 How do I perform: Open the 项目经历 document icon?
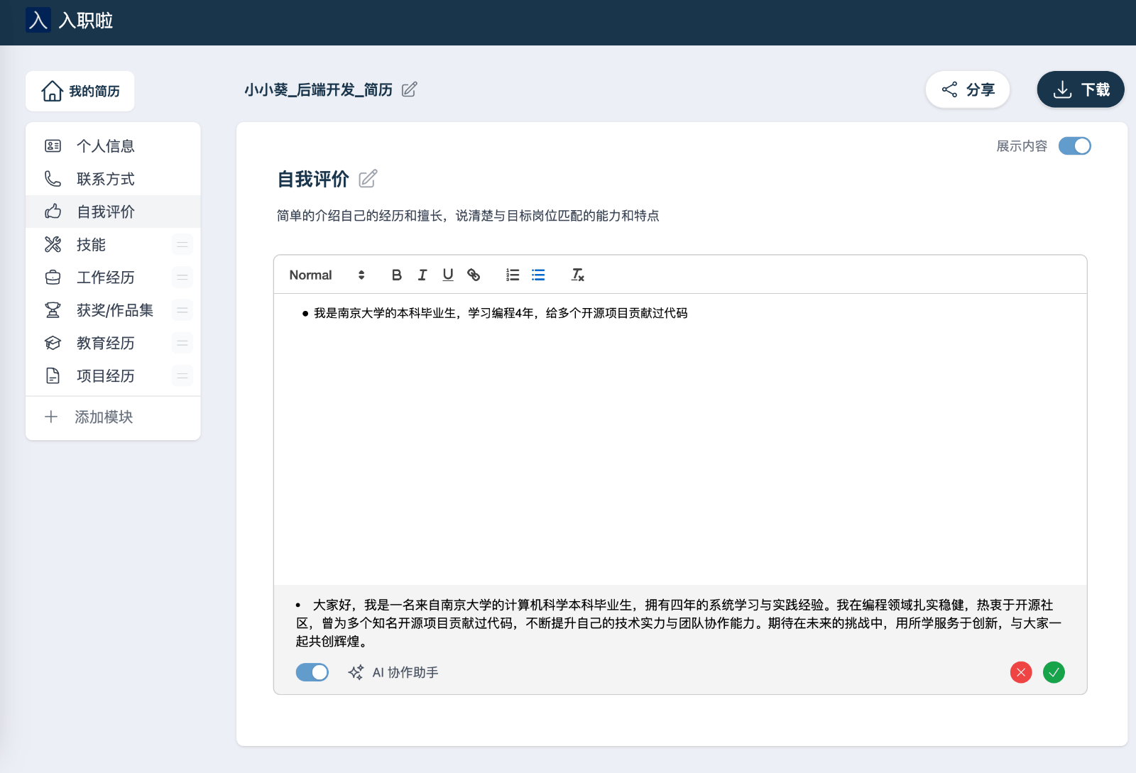(x=52, y=375)
